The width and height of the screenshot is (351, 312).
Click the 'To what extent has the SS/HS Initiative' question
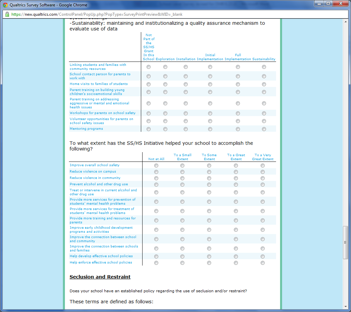161,146
